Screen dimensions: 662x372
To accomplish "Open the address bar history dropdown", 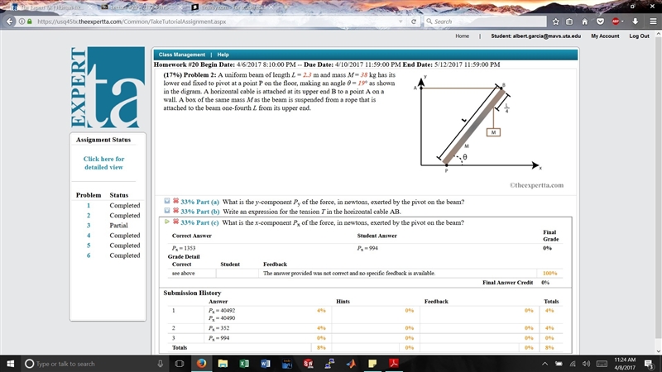I will point(401,21).
